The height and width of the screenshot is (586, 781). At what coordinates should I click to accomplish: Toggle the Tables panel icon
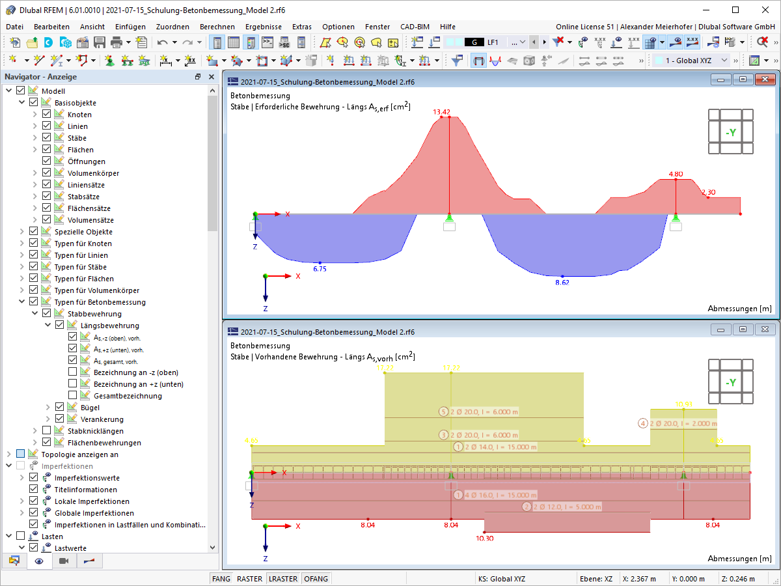(x=234, y=42)
